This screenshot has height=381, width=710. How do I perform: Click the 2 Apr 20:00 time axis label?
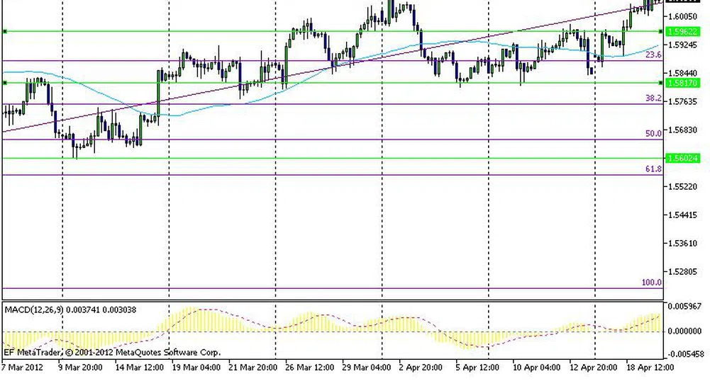[421, 368]
